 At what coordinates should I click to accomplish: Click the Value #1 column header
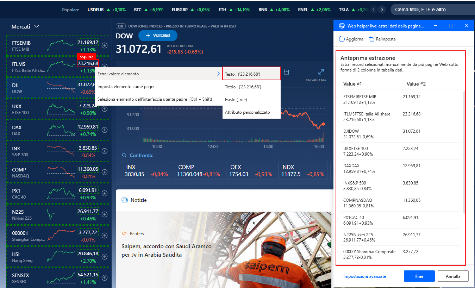(352, 84)
